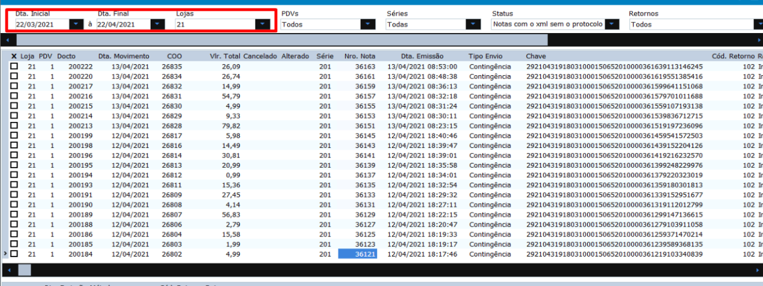Select emission time 13/04/2021 08:23:15
The height and width of the screenshot is (286, 763).
pyautogui.click(x=422, y=126)
